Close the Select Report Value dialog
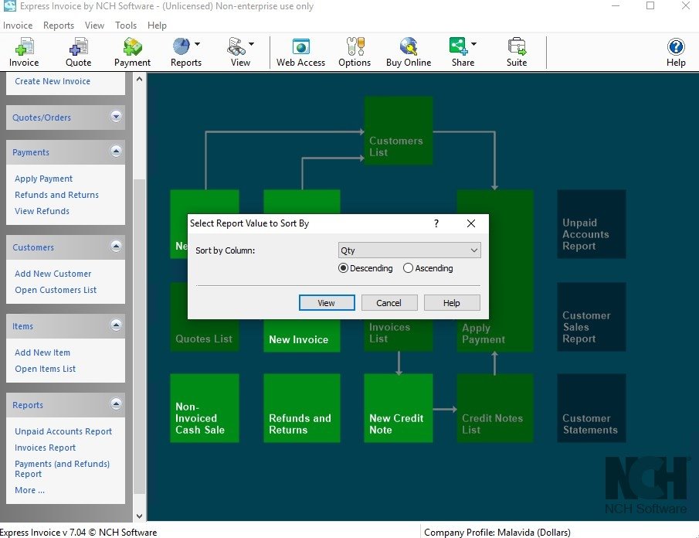The image size is (699, 538). [470, 223]
